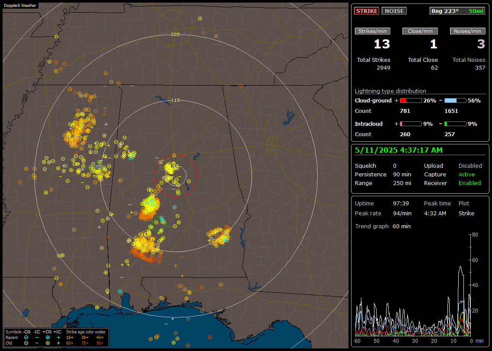Image resolution: width=492 pixels, height=351 pixels.
Task: Click the Plot value Strike
Action: 466,213
